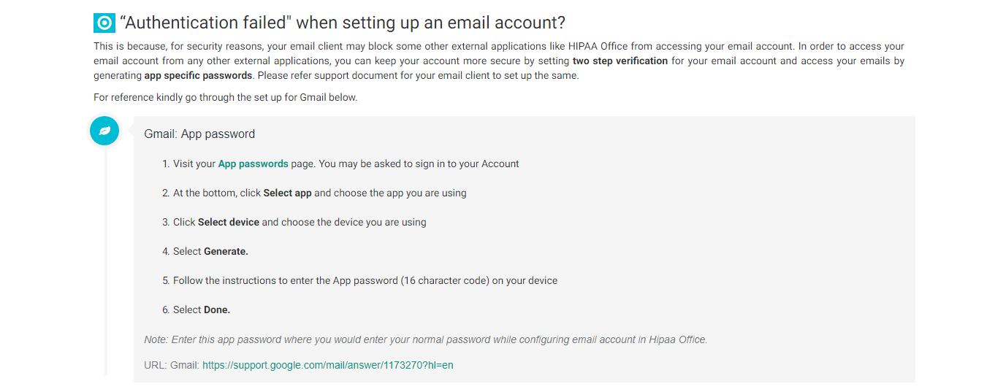Screen dimensions: 995x392
Task: Click the bold "Select app" text in step 2
Action: click(287, 193)
